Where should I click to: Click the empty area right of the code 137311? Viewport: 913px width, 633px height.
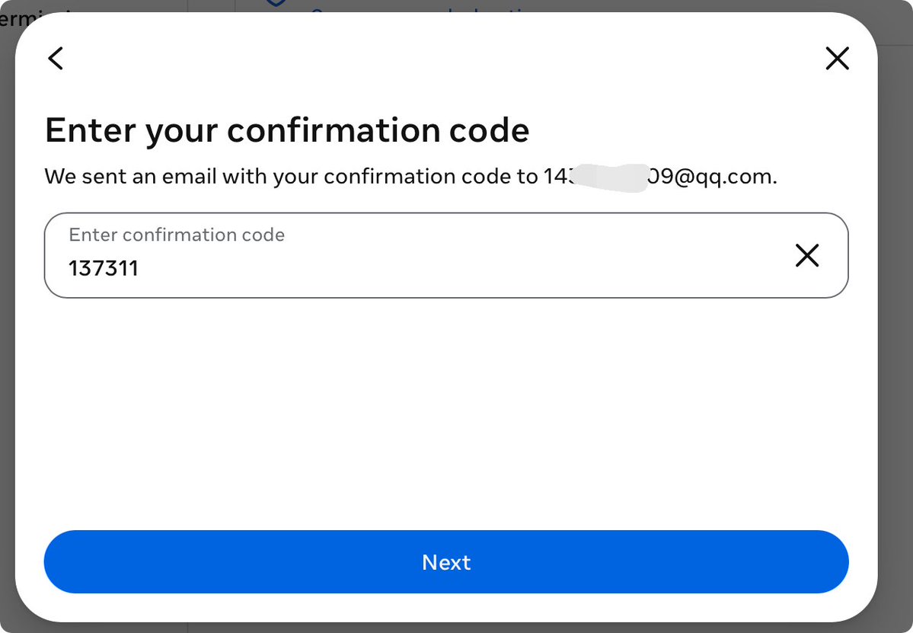pyautogui.click(x=466, y=268)
